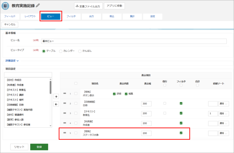Expand the 詳細設定 section
Viewport: 234px width, 153px height.
(12, 61)
